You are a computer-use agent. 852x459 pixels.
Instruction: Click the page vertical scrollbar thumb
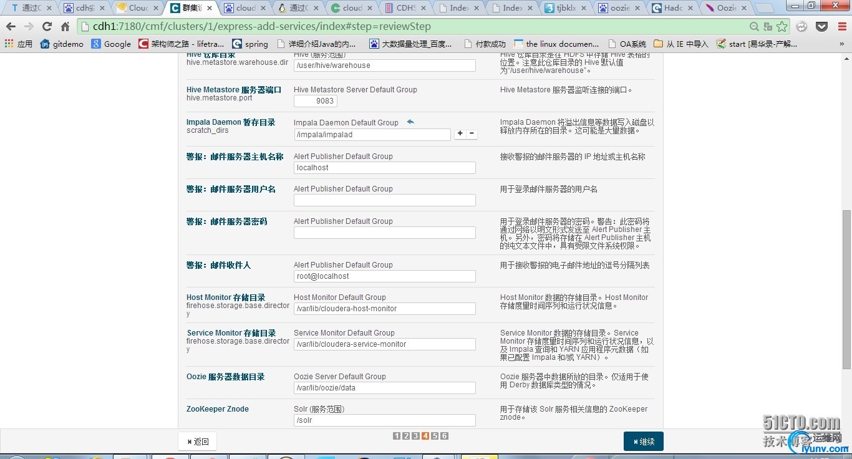click(846, 289)
